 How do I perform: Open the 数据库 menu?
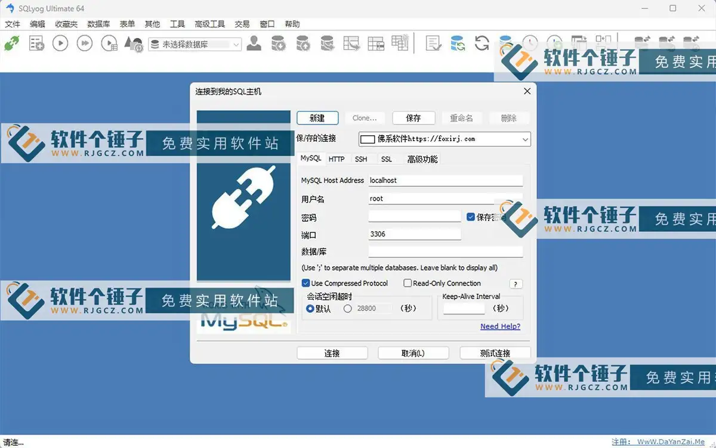pyautogui.click(x=98, y=24)
